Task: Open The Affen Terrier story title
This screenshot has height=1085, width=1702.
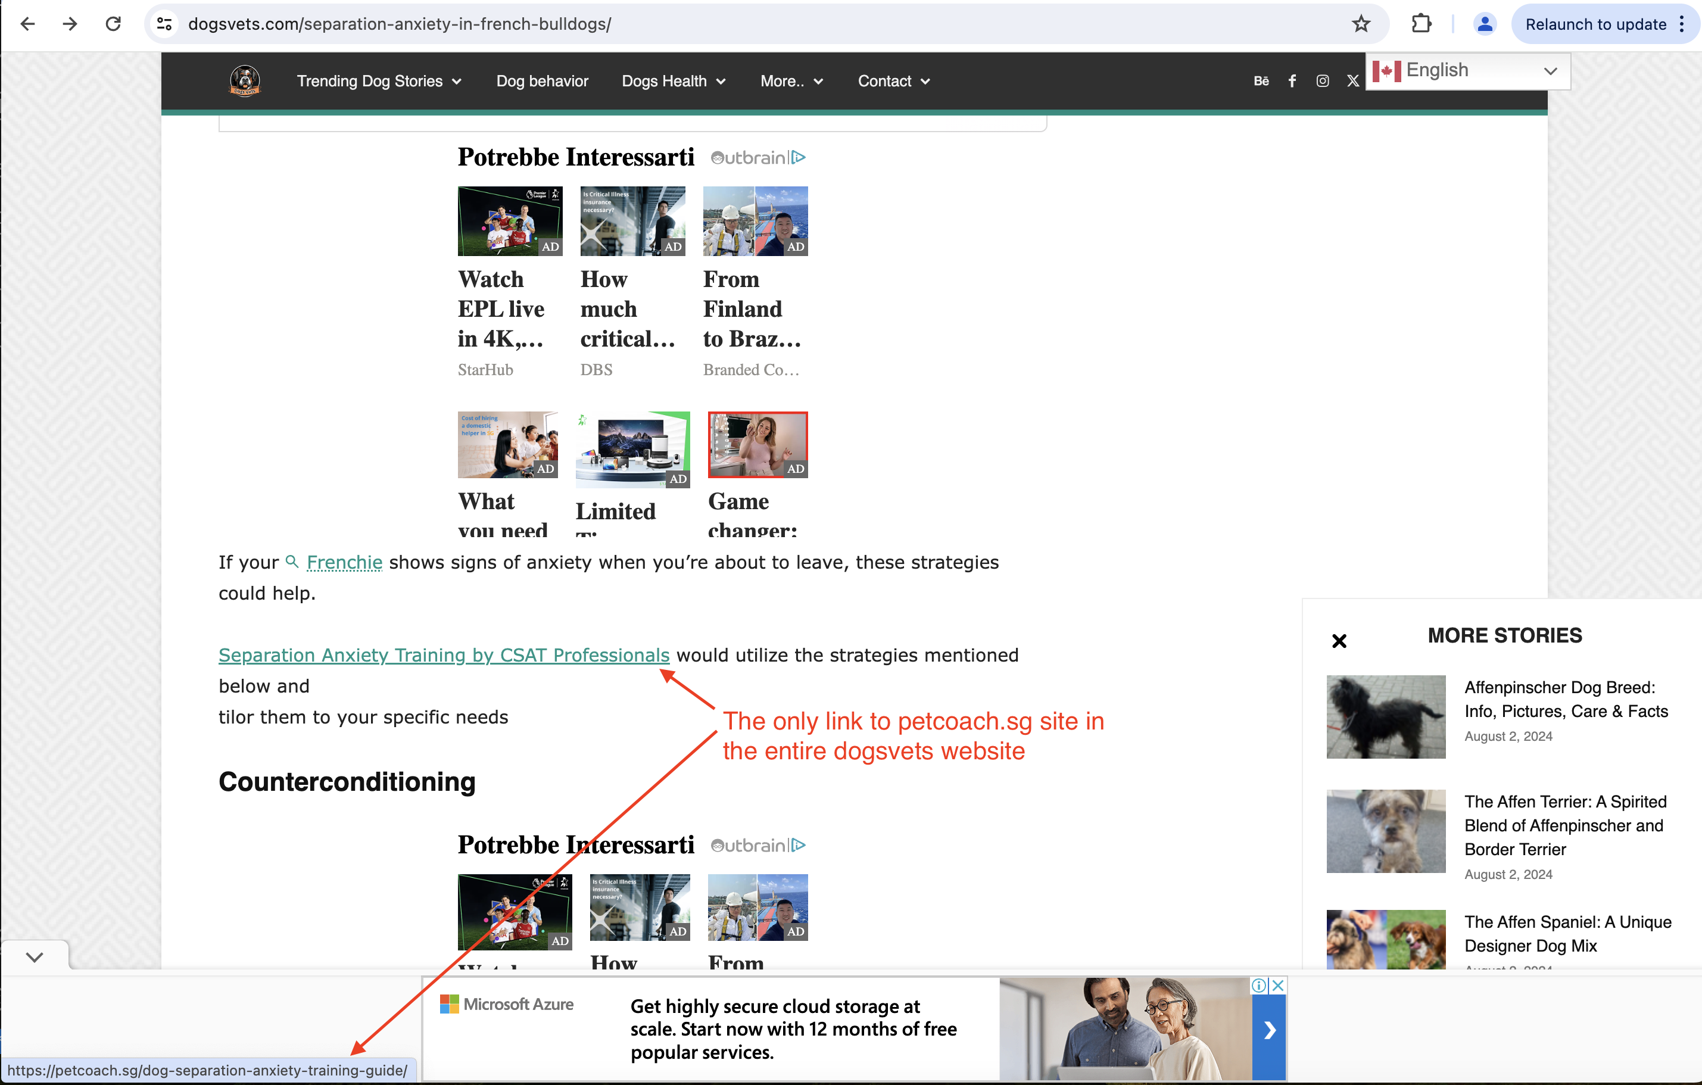Action: point(1565,825)
